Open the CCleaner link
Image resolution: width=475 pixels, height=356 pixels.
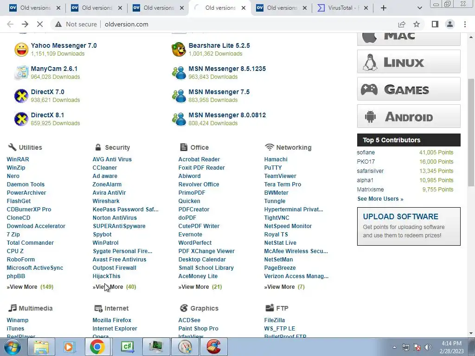pos(104,168)
